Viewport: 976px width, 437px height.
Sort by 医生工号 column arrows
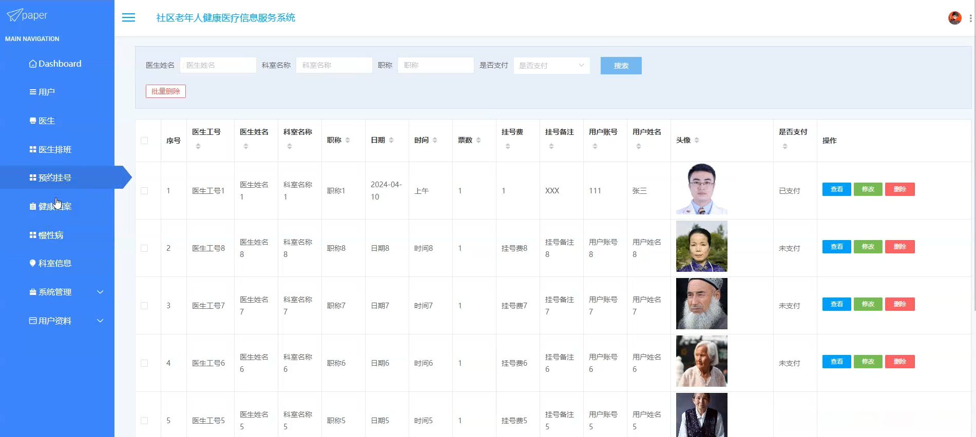[x=198, y=147]
